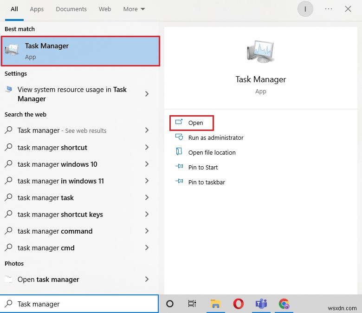
Task: Select the Task Manager best match result
Action: tap(80, 51)
